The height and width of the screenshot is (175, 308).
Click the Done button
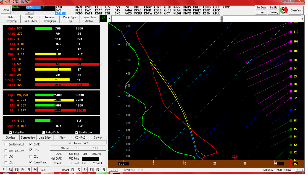coord(6,10)
